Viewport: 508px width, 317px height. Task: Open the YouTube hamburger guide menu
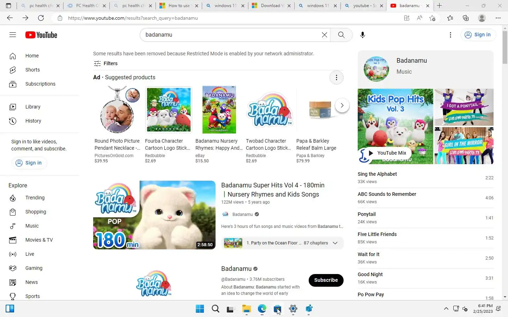pyautogui.click(x=13, y=35)
